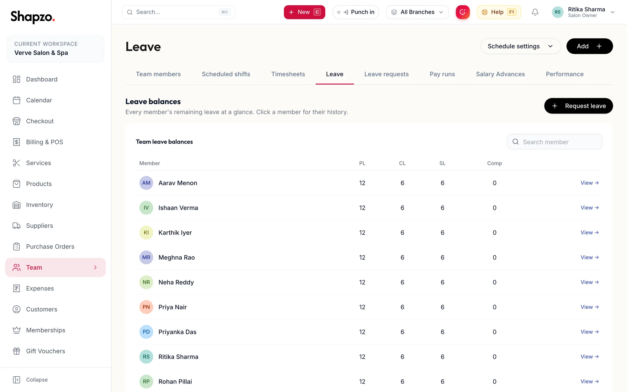Open the Dashboard icon in sidebar
Viewport: 627px width, 392px height.
coord(17,79)
